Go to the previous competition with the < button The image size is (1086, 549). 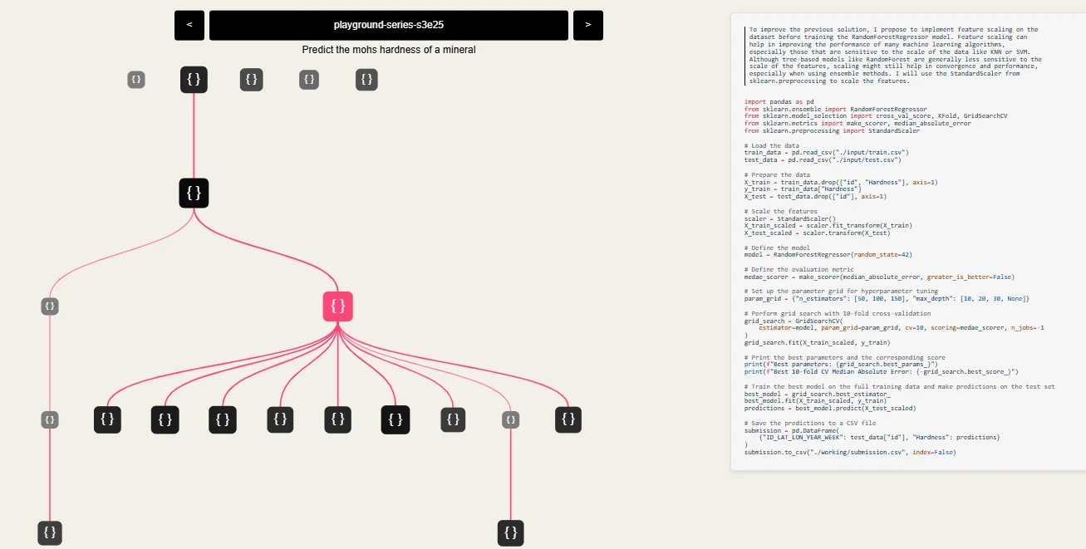[x=189, y=25]
